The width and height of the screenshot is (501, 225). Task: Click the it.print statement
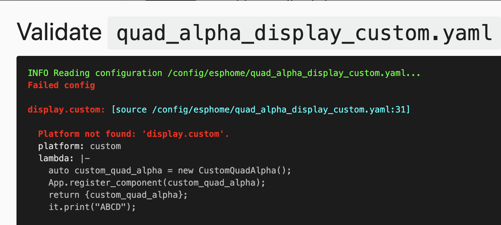coord(92,207)
